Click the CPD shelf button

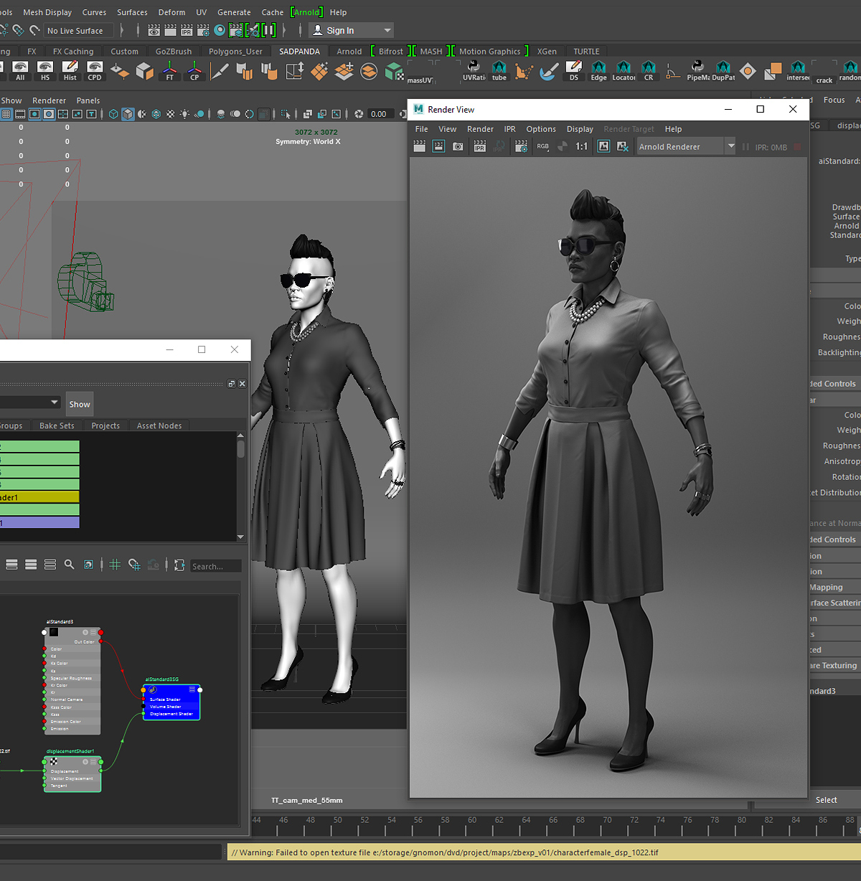click(95, 71)
